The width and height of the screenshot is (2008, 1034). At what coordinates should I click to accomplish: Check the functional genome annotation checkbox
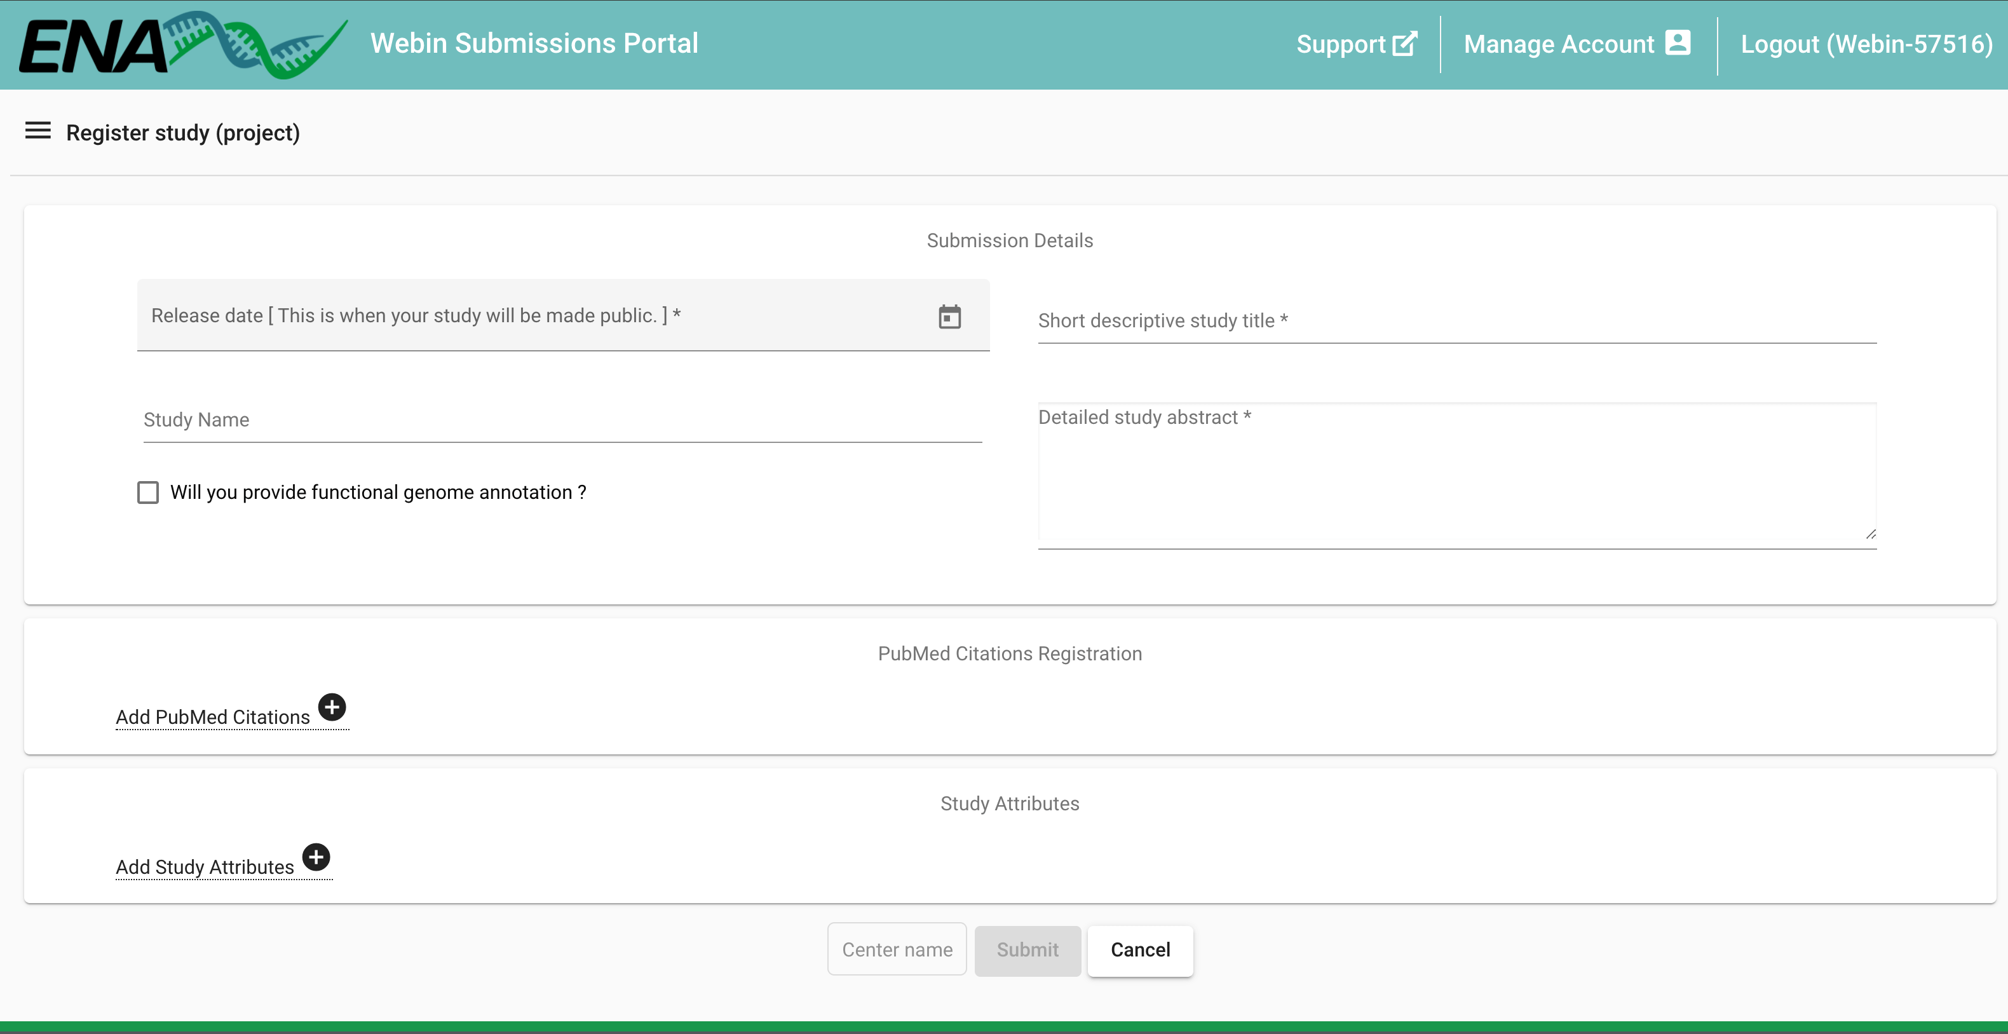pyautogui.click(x=148, y=492)
